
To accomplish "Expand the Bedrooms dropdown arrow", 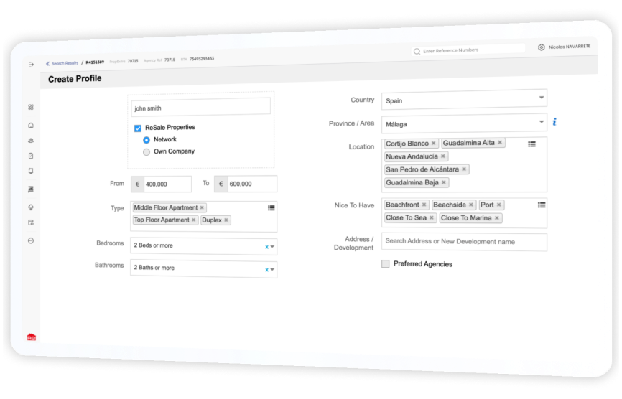I will point(272,246).
